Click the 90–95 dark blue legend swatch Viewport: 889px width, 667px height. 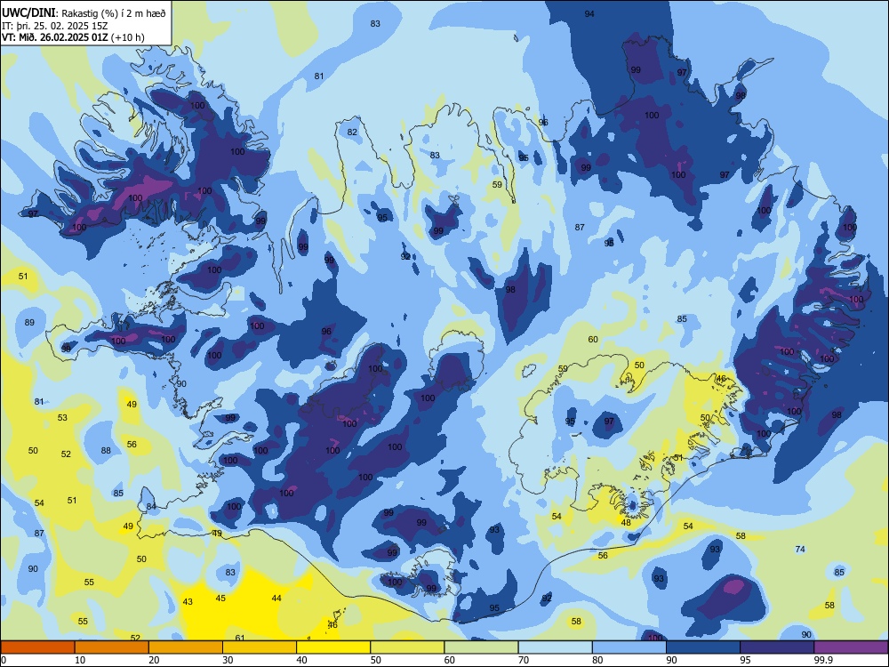pos(703,647)
